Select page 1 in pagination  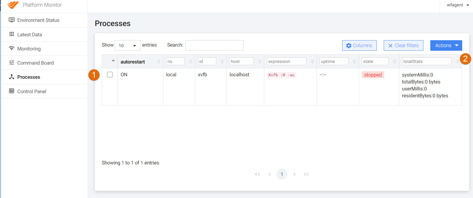pos(282,174)
